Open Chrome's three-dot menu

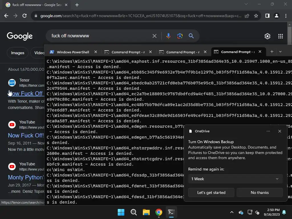286,16
